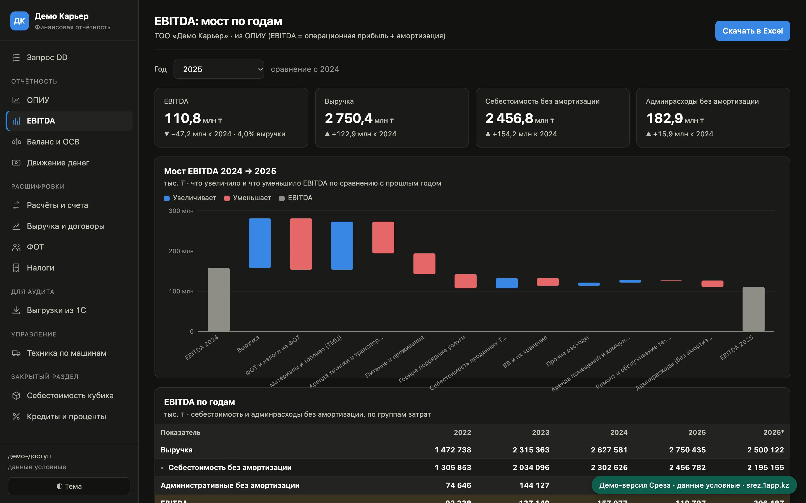This screenshot has width=806, height=503.
Task: Toggle Увеличивает legend series
Action: coord(190,198)
